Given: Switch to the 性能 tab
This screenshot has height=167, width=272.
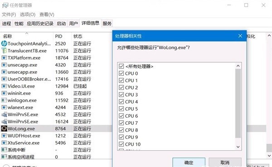Looking at the screenshot, I should click(x=19, y=24).
